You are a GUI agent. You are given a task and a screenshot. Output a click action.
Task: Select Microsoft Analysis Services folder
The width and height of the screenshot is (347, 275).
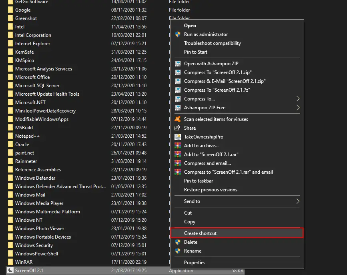point(44,69)
